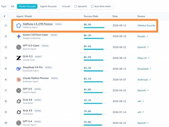
Task: Click the 2026-09-13 date cell
Action: pos(119,25)
